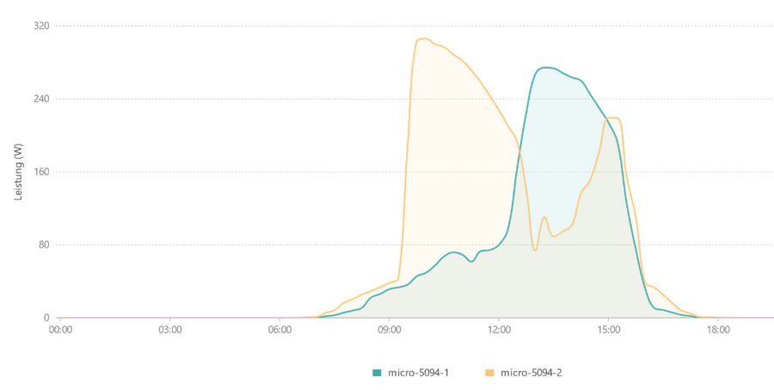The image size is (774, 390).
Task: Toggle micro-5094-1 teal legend swatch
Action: 377,373
